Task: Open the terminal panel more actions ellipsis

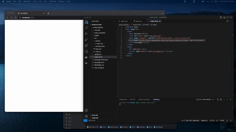Action: (x=224, y=99)
